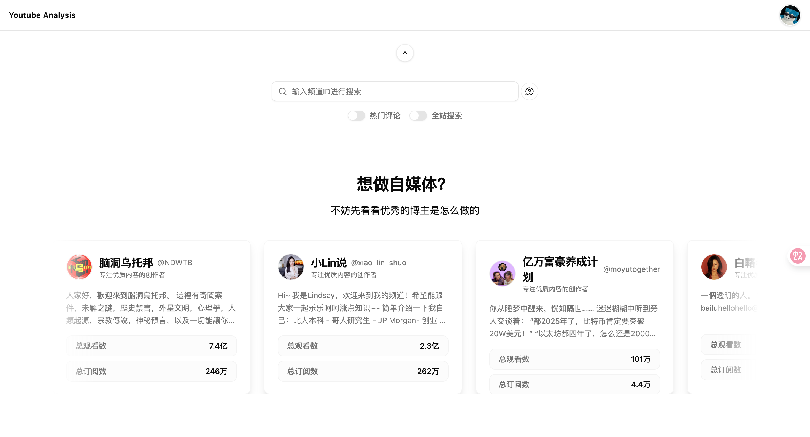Viewport: 810px width, 437px height.
Task: Click the floating translation icon on right edge
Action: tap(798, 255)
